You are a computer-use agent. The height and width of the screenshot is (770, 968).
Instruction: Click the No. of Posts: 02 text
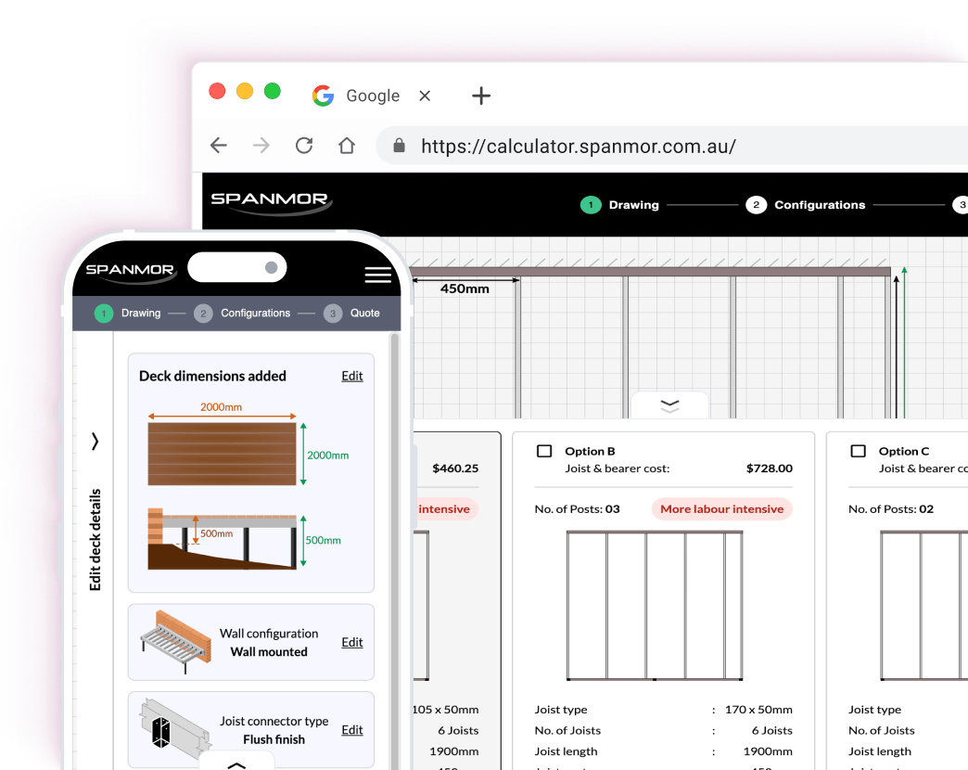click(x=891, y=508)
